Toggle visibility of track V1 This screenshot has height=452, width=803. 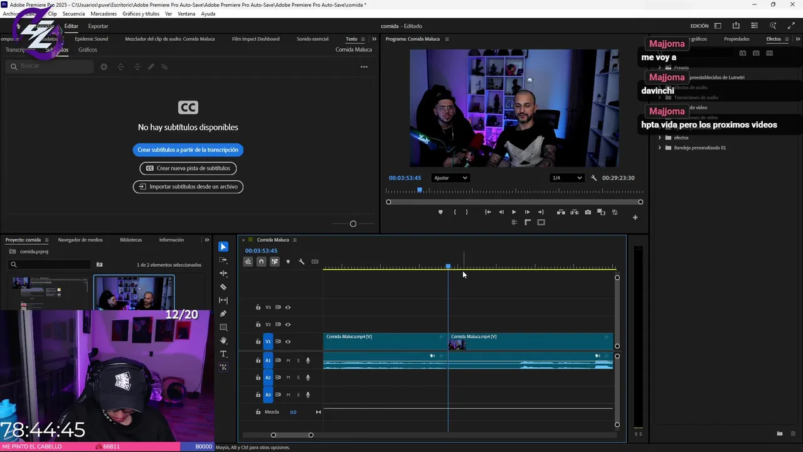[288, 342]
